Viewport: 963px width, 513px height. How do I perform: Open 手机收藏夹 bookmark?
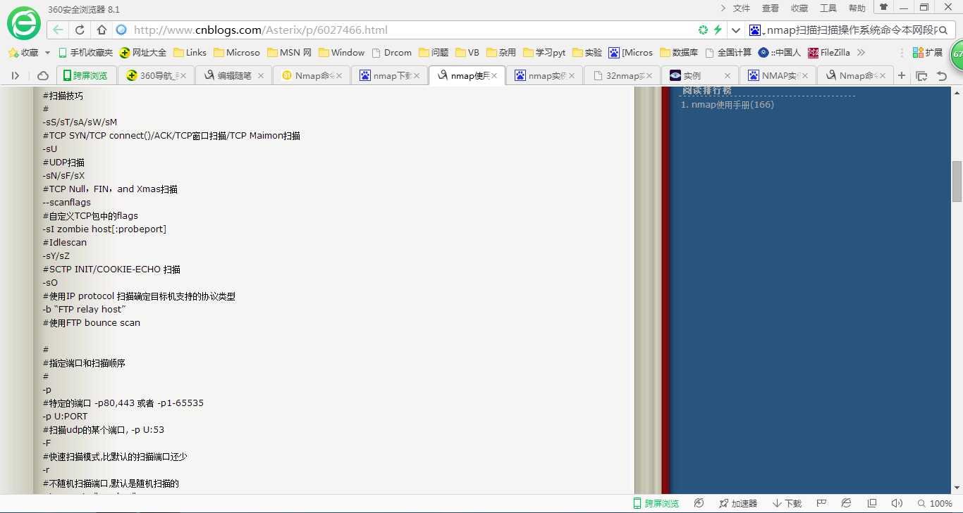click(85, 53)
